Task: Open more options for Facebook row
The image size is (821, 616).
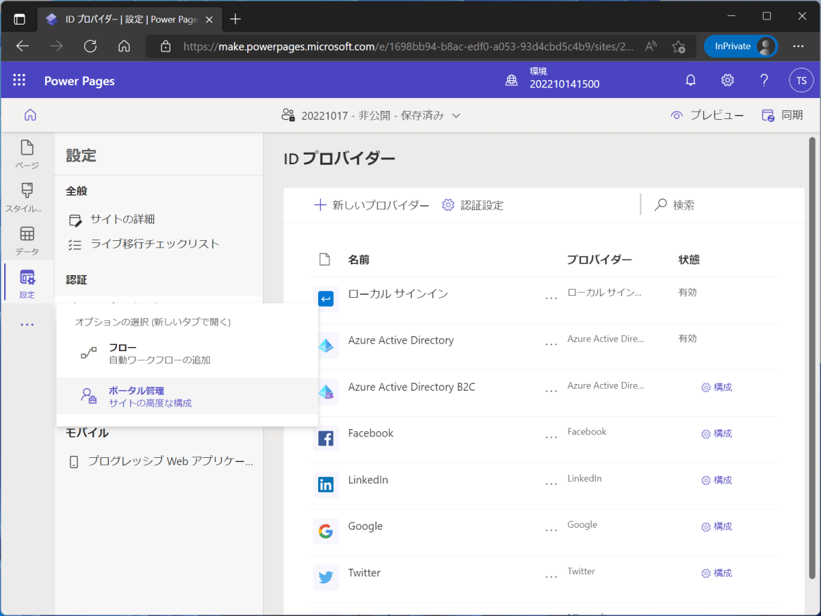Action: tap(551, 437)
